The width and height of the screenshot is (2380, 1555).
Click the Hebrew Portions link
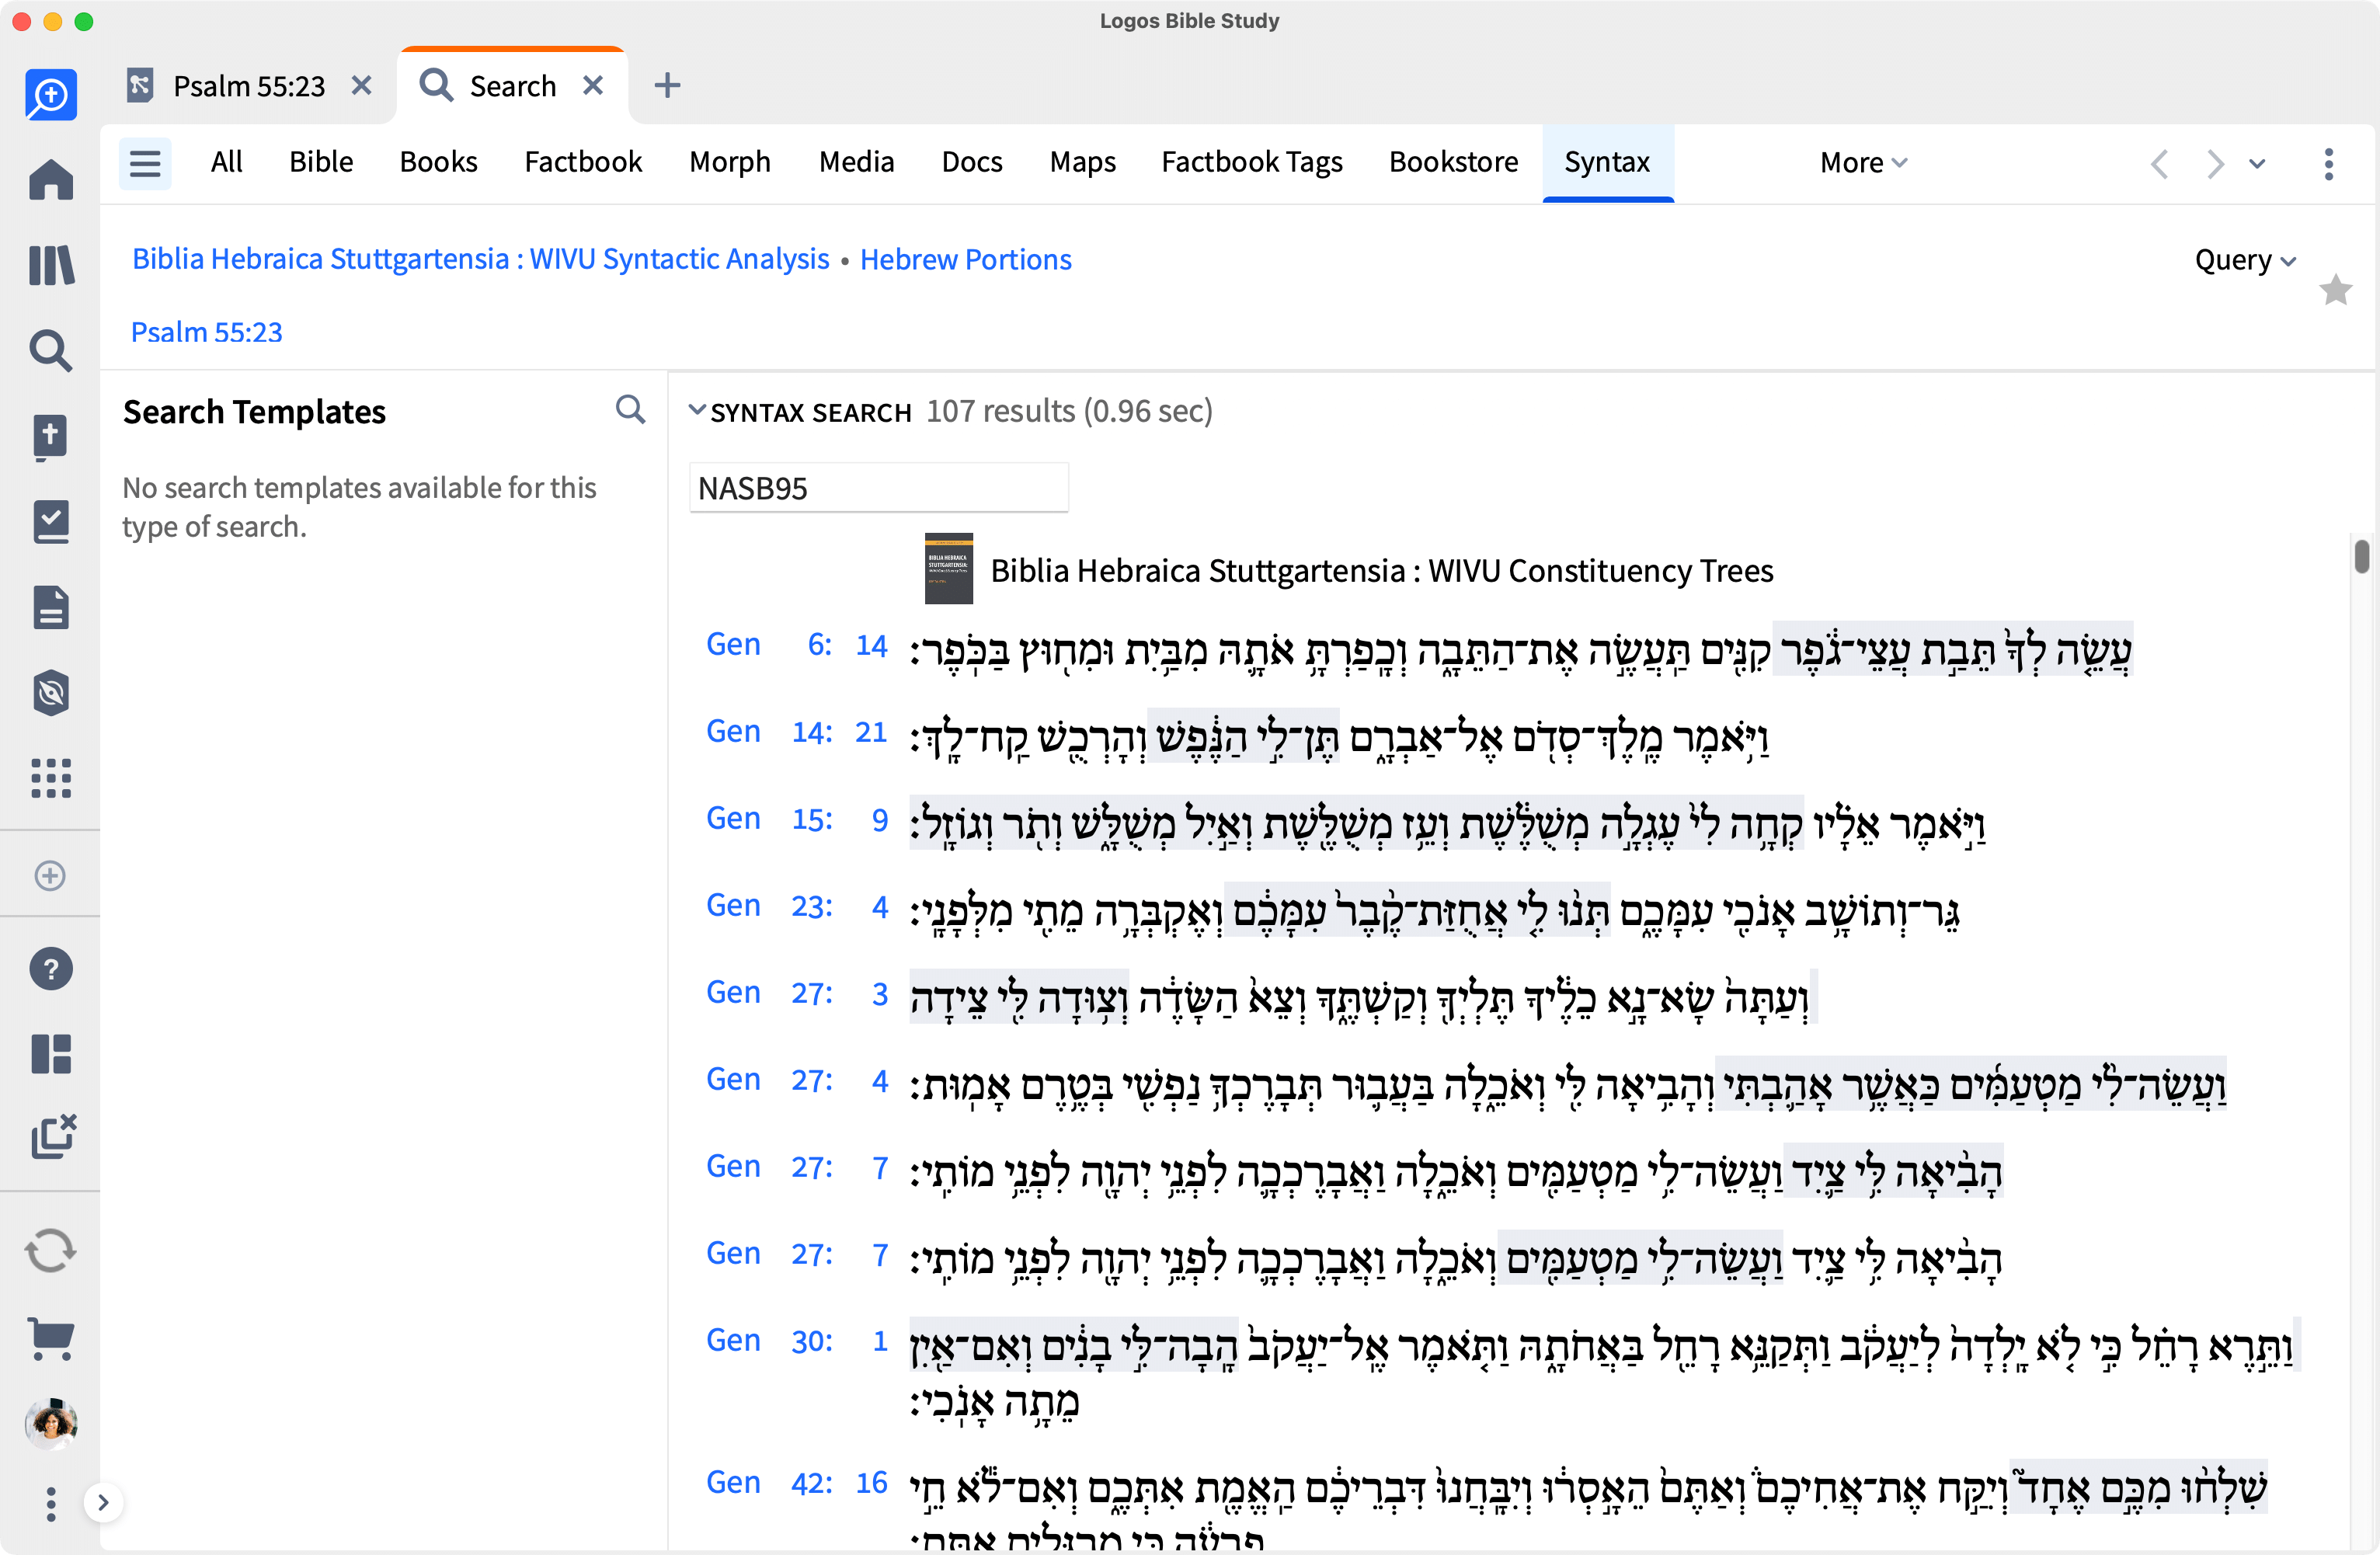[x=965, y=260]
